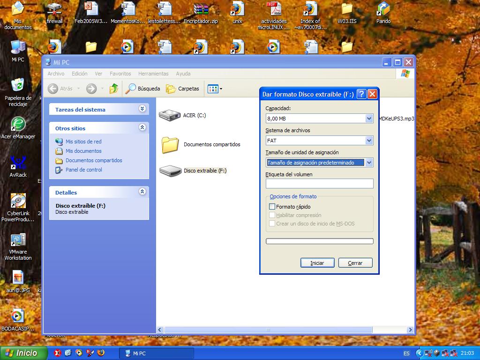
Task: Open the Documentos compartidos folder in Mi PC
Action: pyautogui.click(x=170, y=144)
